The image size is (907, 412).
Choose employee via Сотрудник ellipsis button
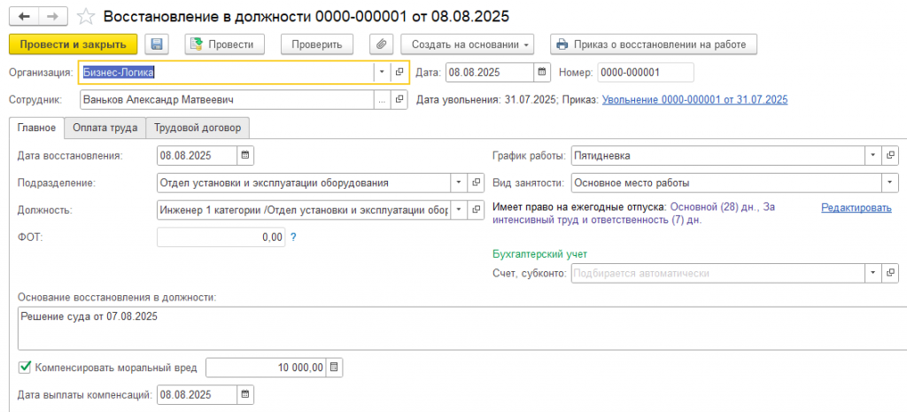point(382,99)
